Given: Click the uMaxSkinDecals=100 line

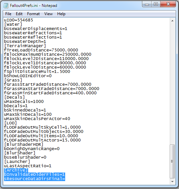Looking at the screenshot, I should (28, 114).
